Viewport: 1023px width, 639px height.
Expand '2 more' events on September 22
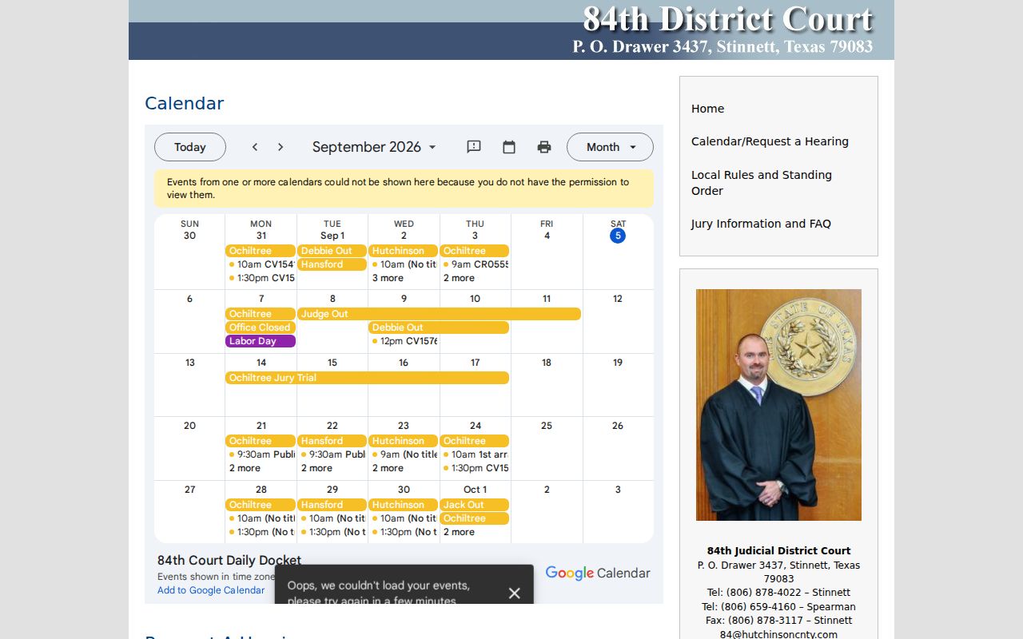pyautogui.click(x=316, y=468)
